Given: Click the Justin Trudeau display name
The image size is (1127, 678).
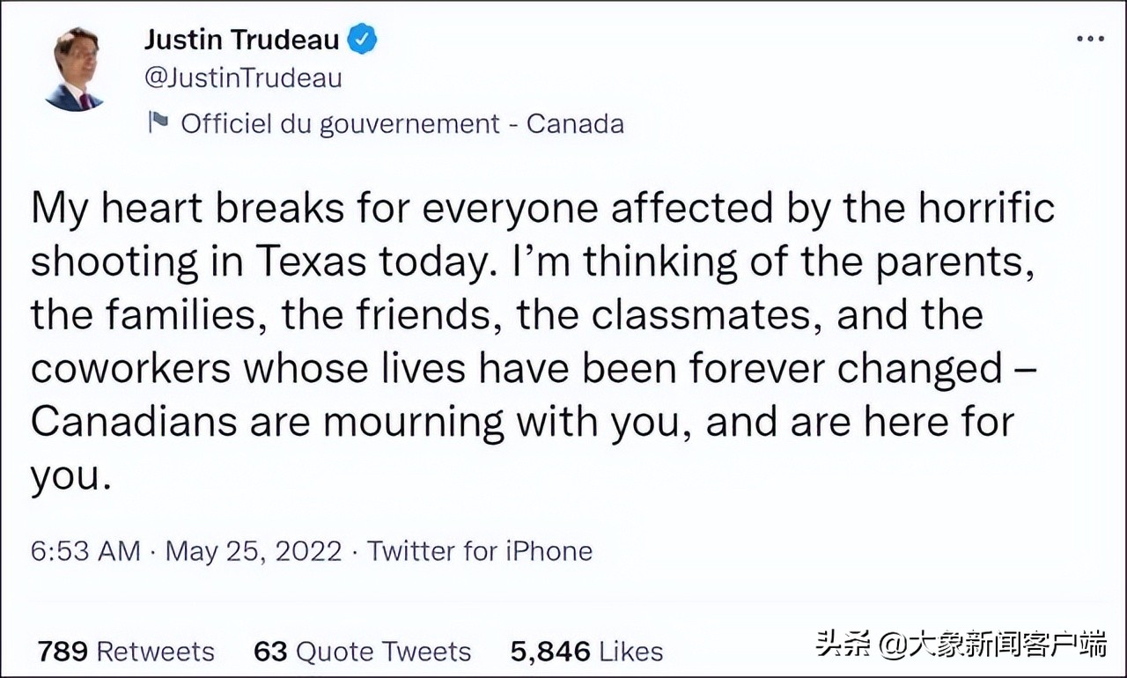Looking at the screenshot, I should point(241,40).
